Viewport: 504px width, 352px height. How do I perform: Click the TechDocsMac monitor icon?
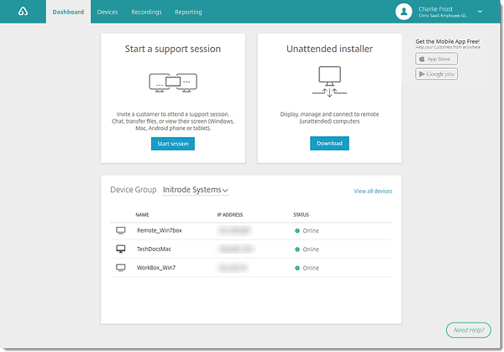[120, 250]
